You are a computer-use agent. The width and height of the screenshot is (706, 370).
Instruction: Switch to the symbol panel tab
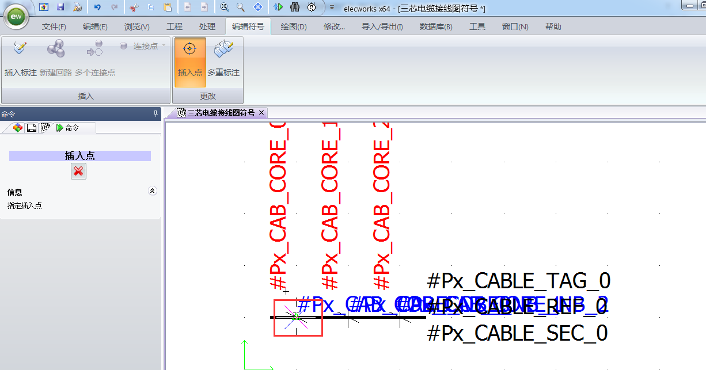45,128
